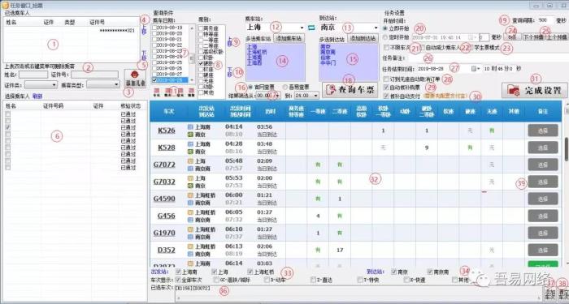Screen dimensions: 569x304
Task: Click 选择 button for train K528
Action: point(543,148)
